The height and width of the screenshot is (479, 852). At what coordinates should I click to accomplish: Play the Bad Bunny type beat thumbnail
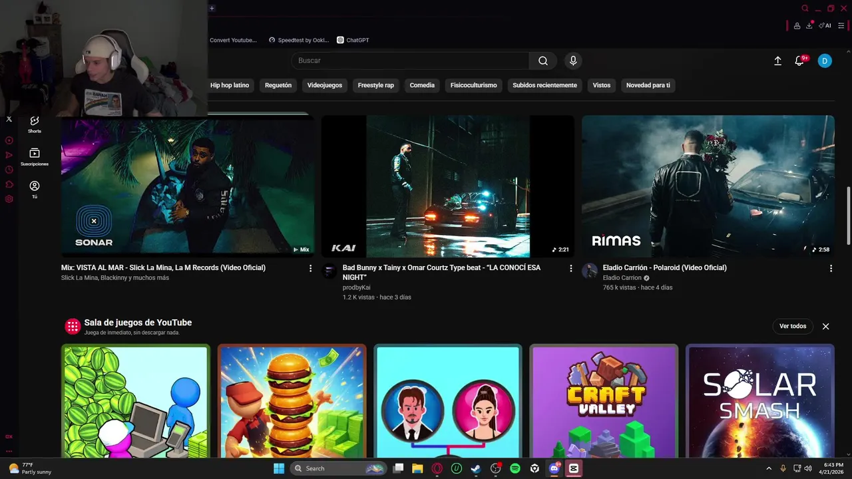pyautogui.click(x=447, y=186)
